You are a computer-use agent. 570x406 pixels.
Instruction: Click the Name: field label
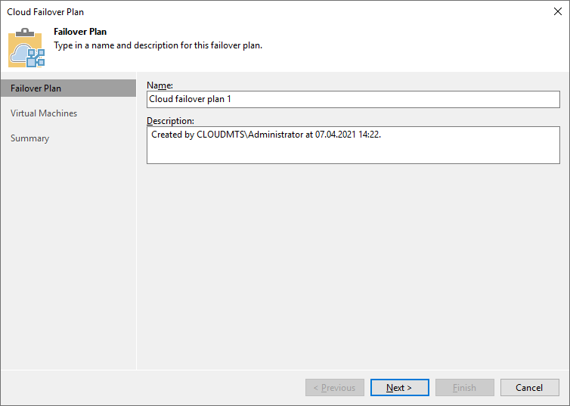pos(160,85)
